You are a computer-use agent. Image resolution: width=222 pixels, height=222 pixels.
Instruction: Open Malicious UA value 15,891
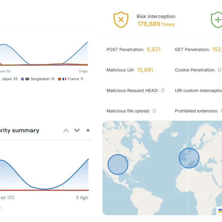145,70
